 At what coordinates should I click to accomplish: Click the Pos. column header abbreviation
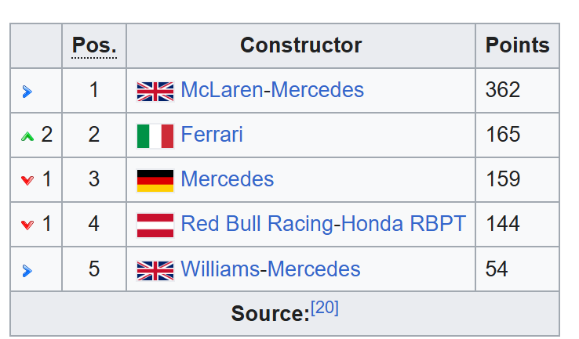(94, 45)
